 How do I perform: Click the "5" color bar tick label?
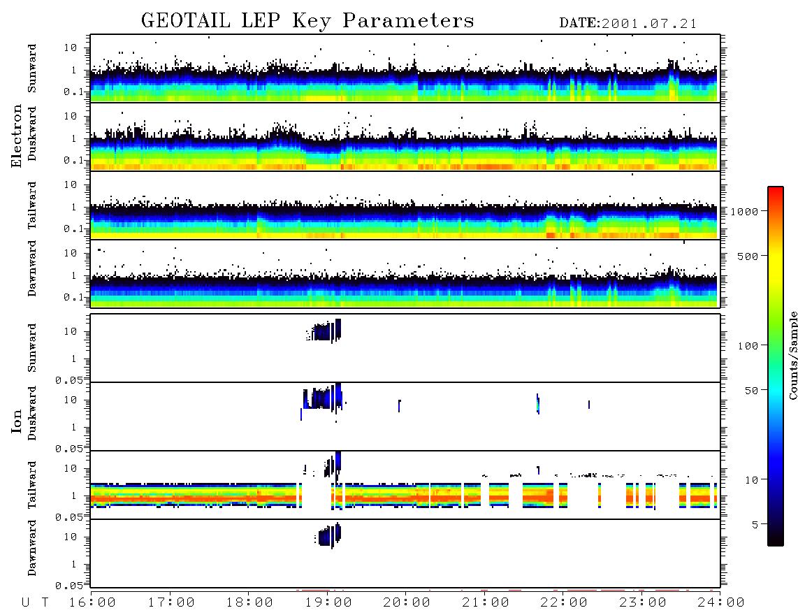point(755,525)
